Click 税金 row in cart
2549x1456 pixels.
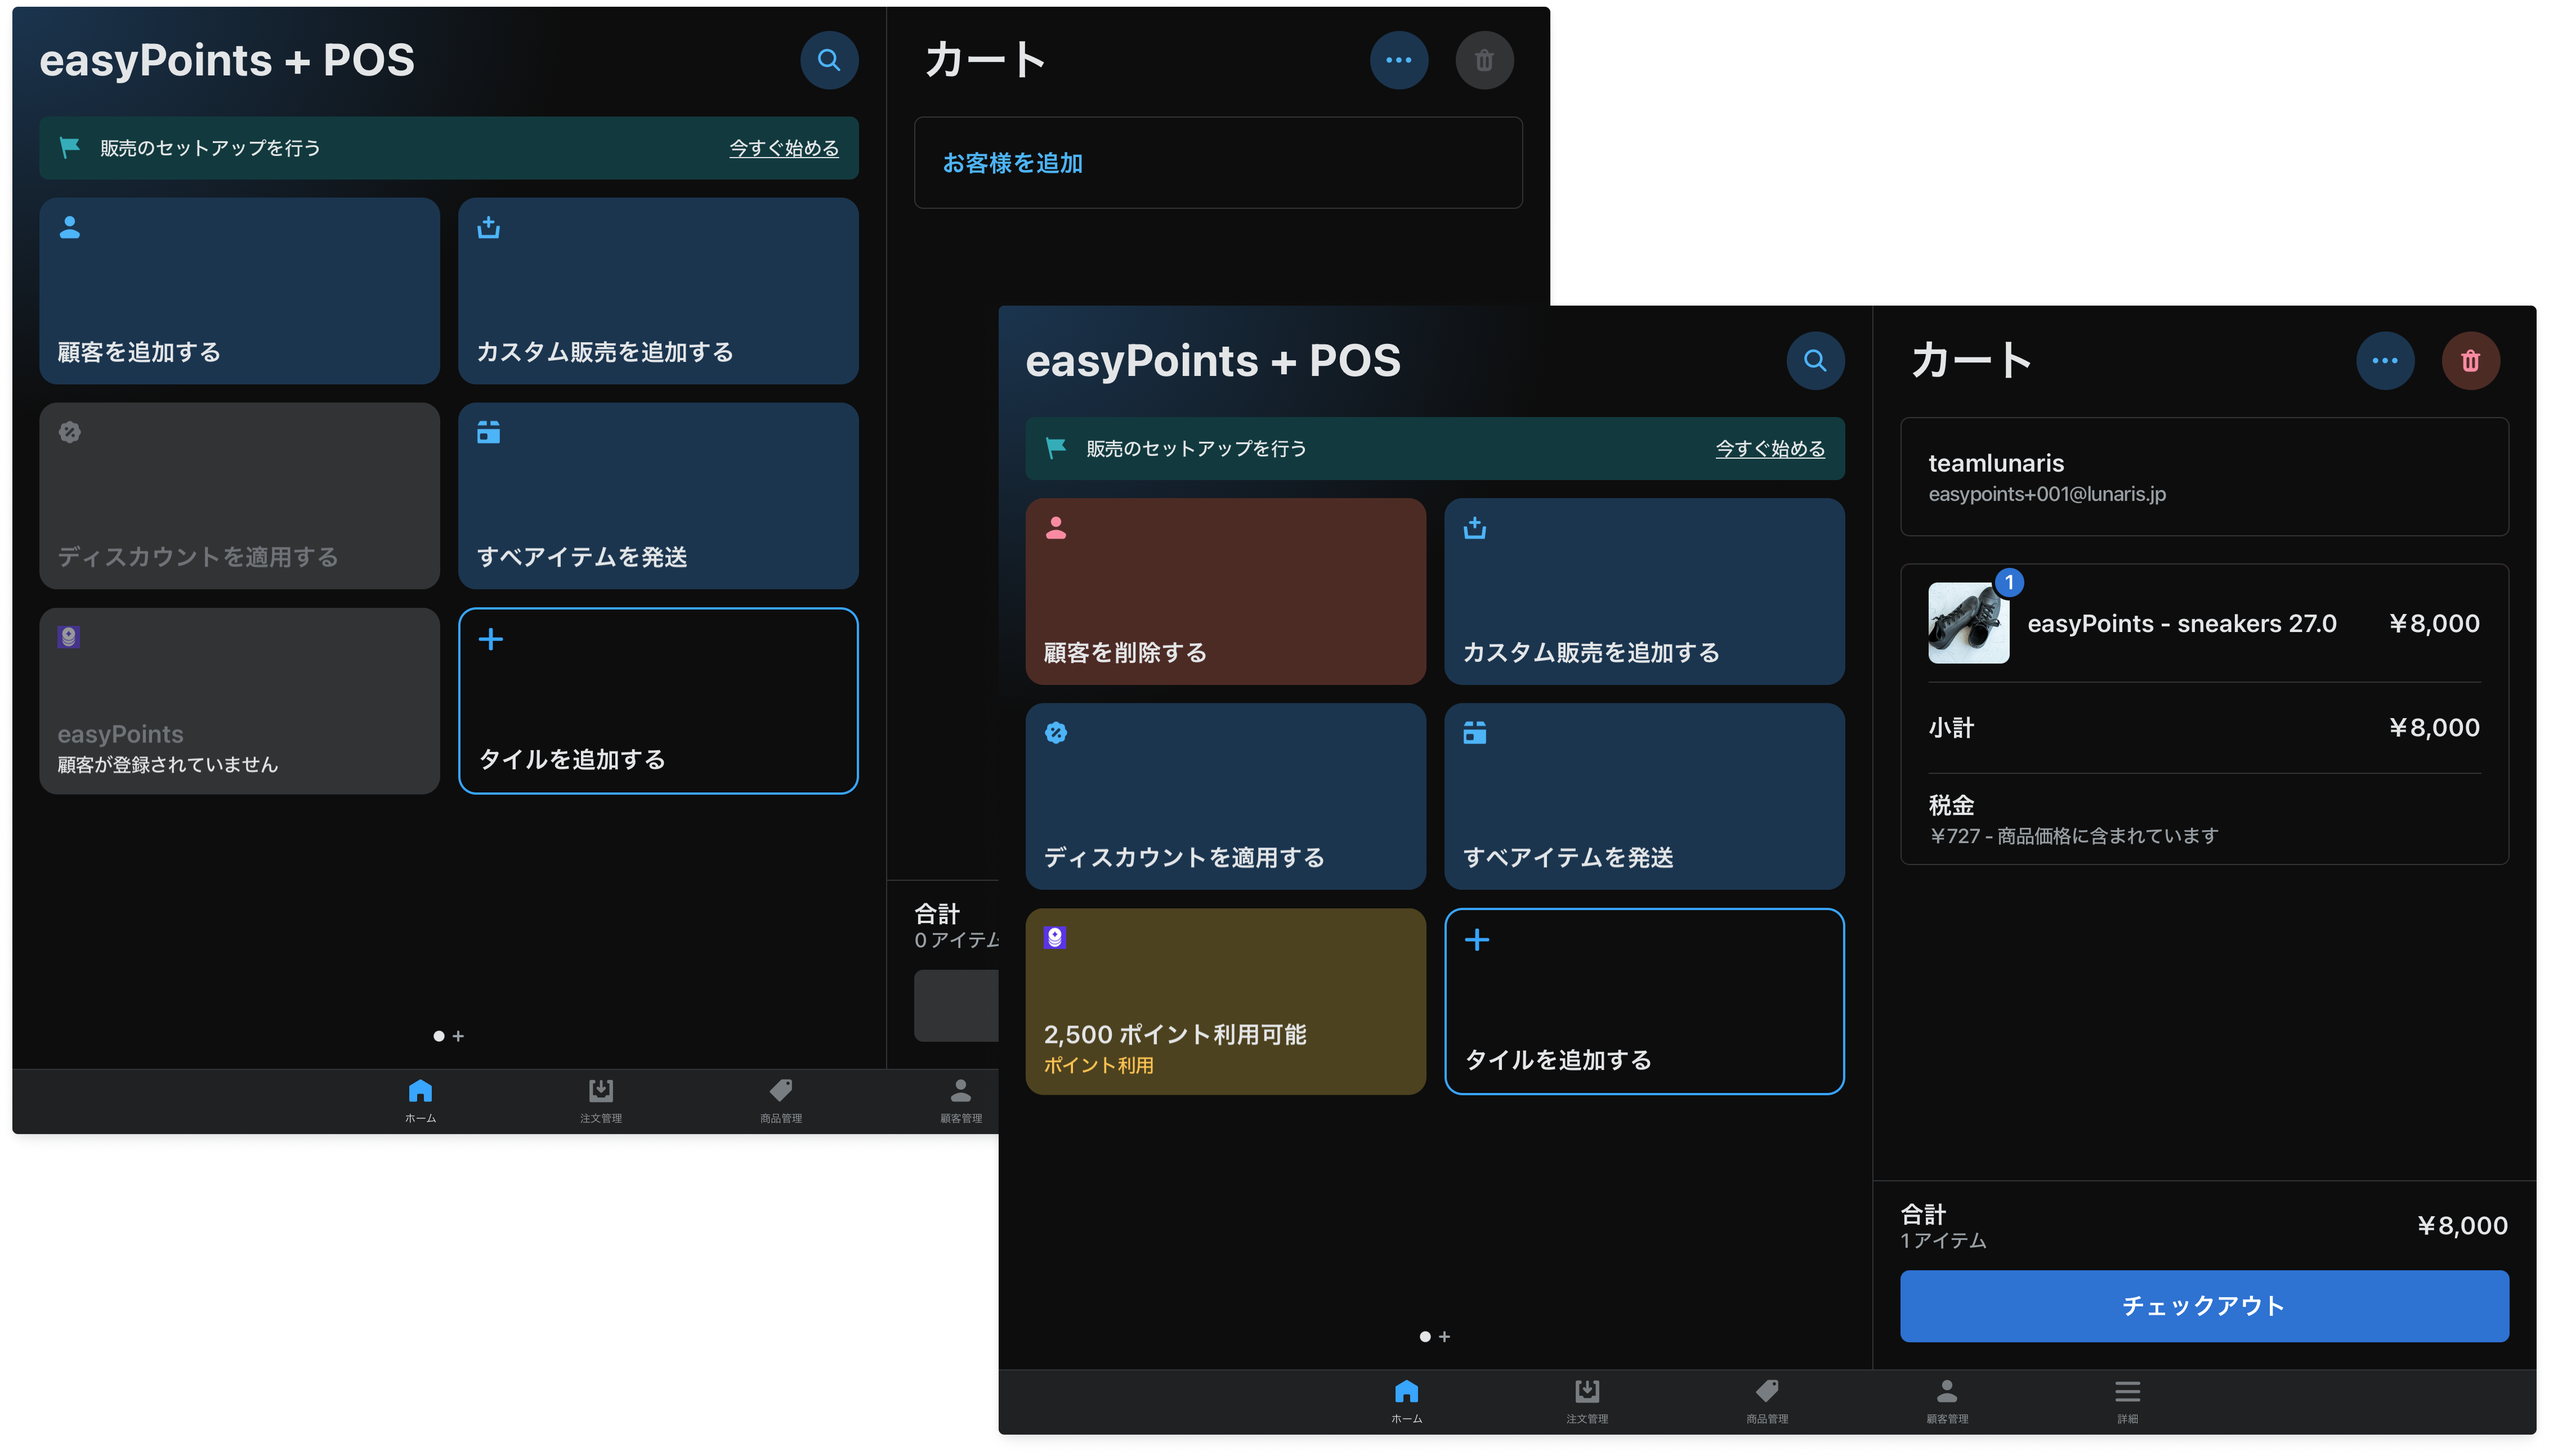2203,819
